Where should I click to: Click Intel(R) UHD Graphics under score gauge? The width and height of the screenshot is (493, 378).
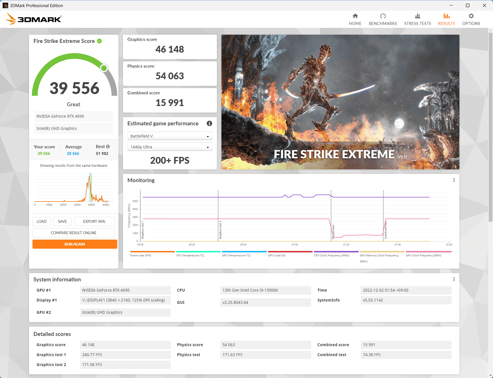[73, 128]
